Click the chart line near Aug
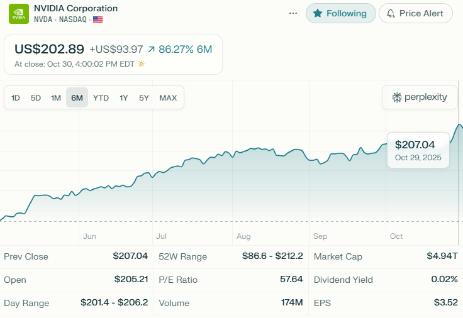 [x=243, y=151]
